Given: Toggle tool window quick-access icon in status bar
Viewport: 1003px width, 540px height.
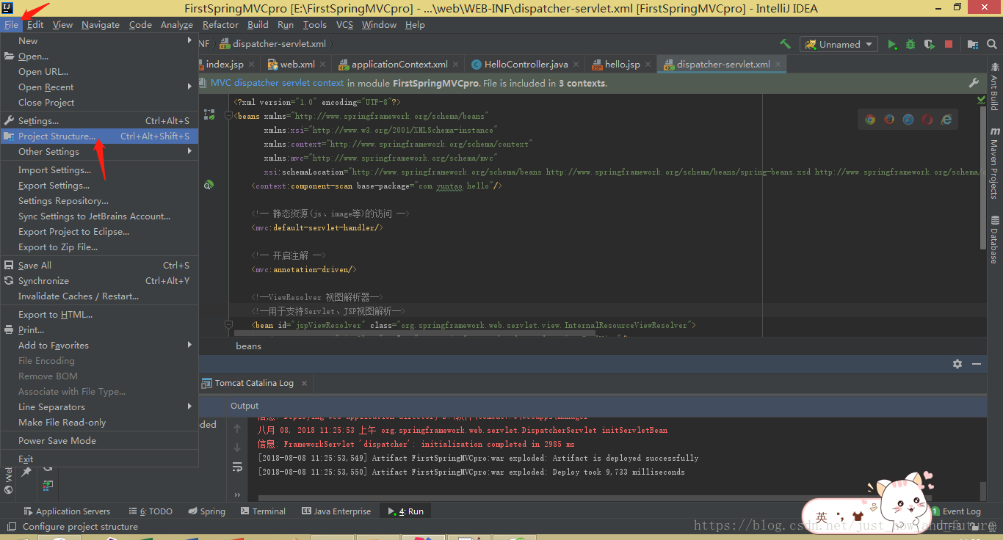Looking at the screenshot, I should click(x=10, y=527).
